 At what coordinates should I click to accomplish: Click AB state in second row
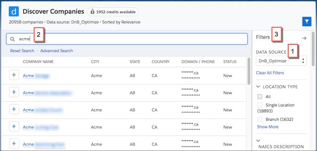tap(132, 93)
